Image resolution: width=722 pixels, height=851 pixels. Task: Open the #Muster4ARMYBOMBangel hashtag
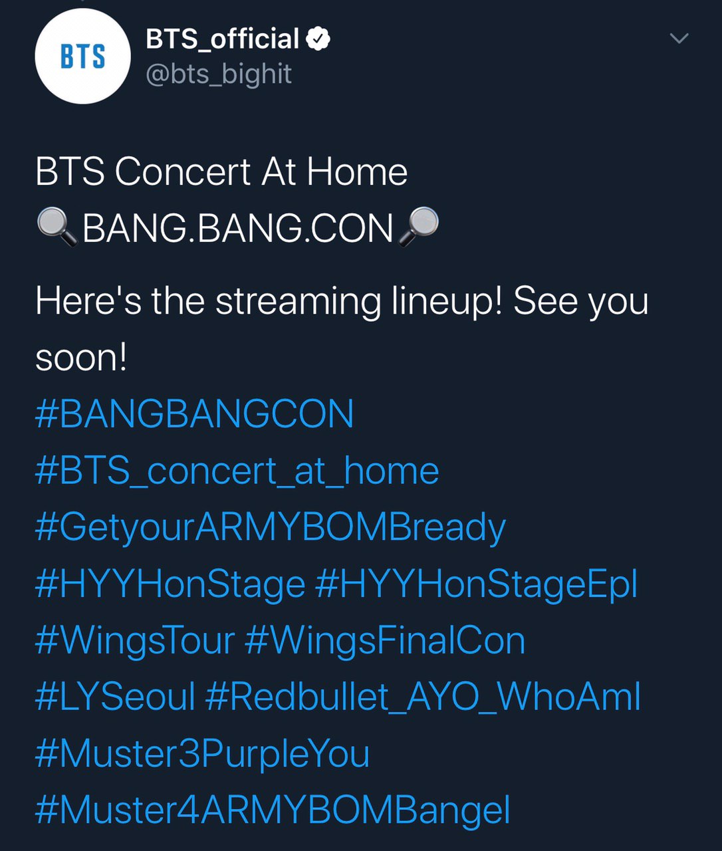click(x=273, y=810)
